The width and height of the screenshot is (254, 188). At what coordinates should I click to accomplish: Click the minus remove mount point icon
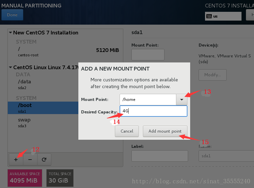coord(30,160)
